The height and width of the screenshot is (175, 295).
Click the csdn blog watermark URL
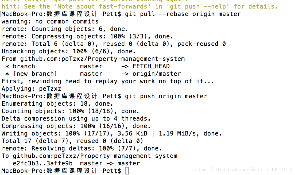point(243,170)
